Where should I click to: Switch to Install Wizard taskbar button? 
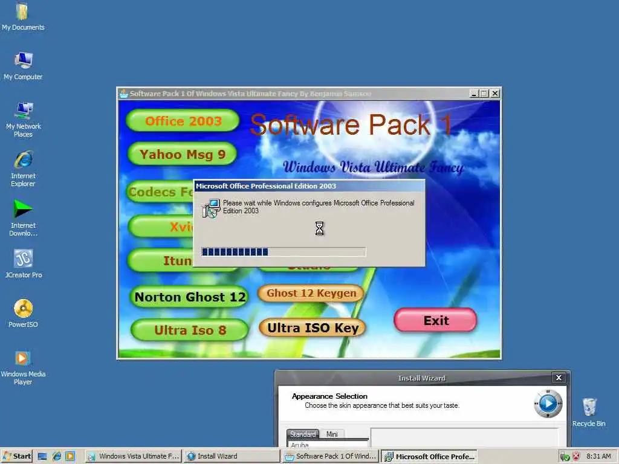(232, 457)
